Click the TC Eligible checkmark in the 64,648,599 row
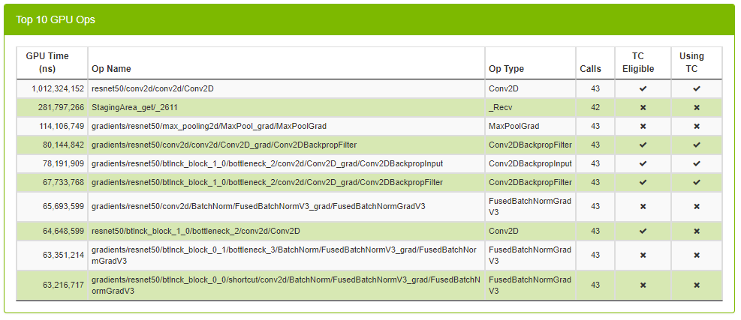The width and height of the screenshot is (741, 320). coord(643,231)
